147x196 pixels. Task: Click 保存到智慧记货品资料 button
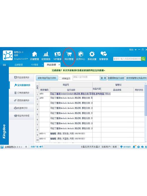pos(136,78)
